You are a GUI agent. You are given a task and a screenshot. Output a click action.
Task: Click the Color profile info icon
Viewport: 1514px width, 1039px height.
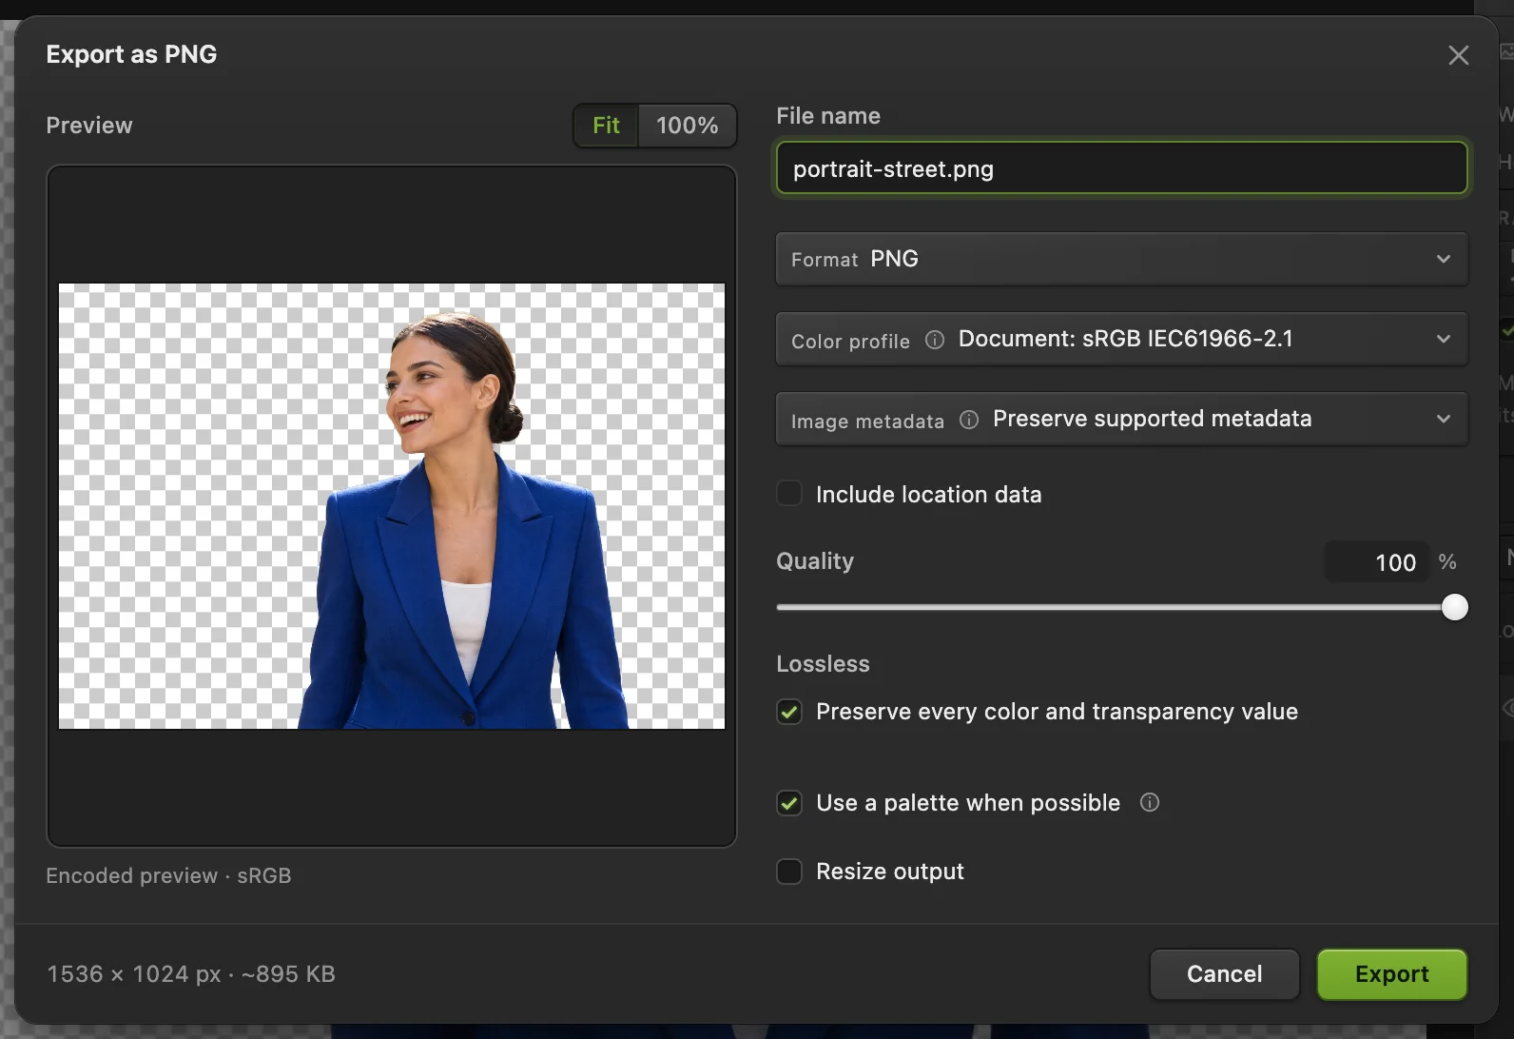935,340
